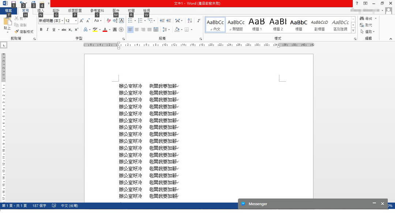
Task: Open Asian layout icon
Action: 178,20
